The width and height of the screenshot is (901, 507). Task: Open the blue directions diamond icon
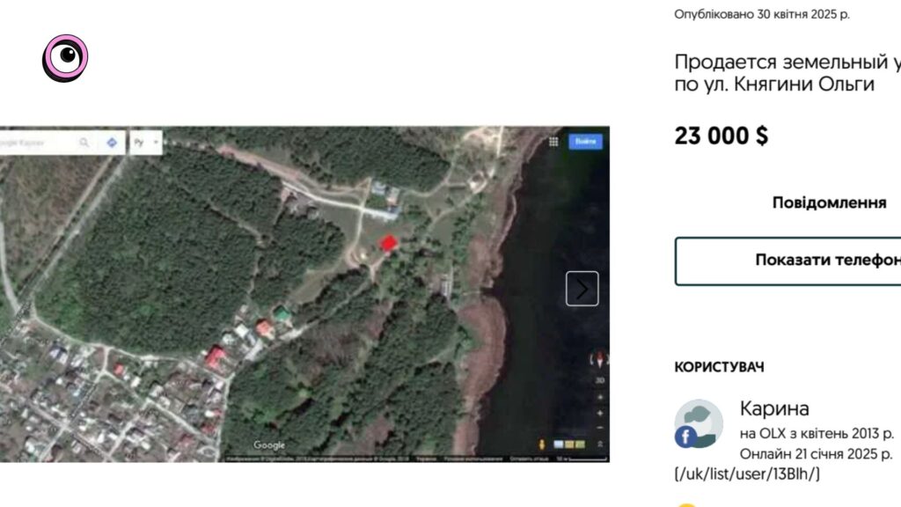pos(112,142)
